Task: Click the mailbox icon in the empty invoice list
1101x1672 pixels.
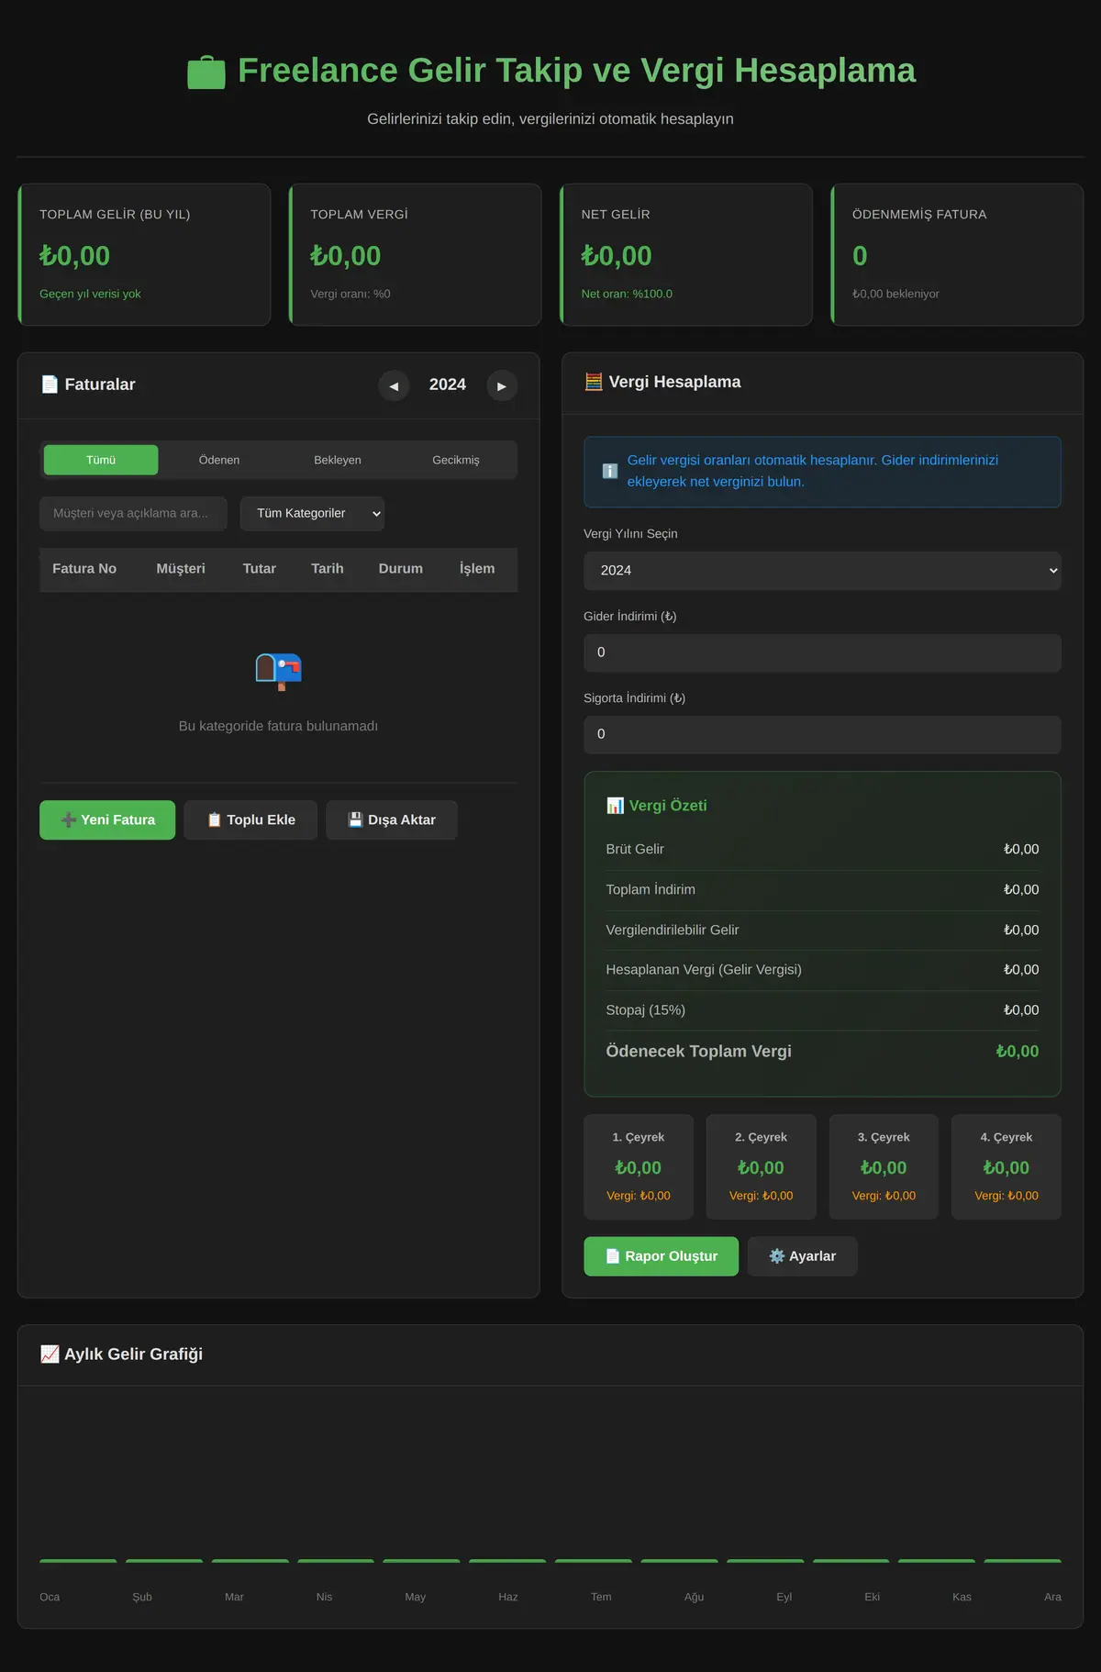Action: point(278,672)
